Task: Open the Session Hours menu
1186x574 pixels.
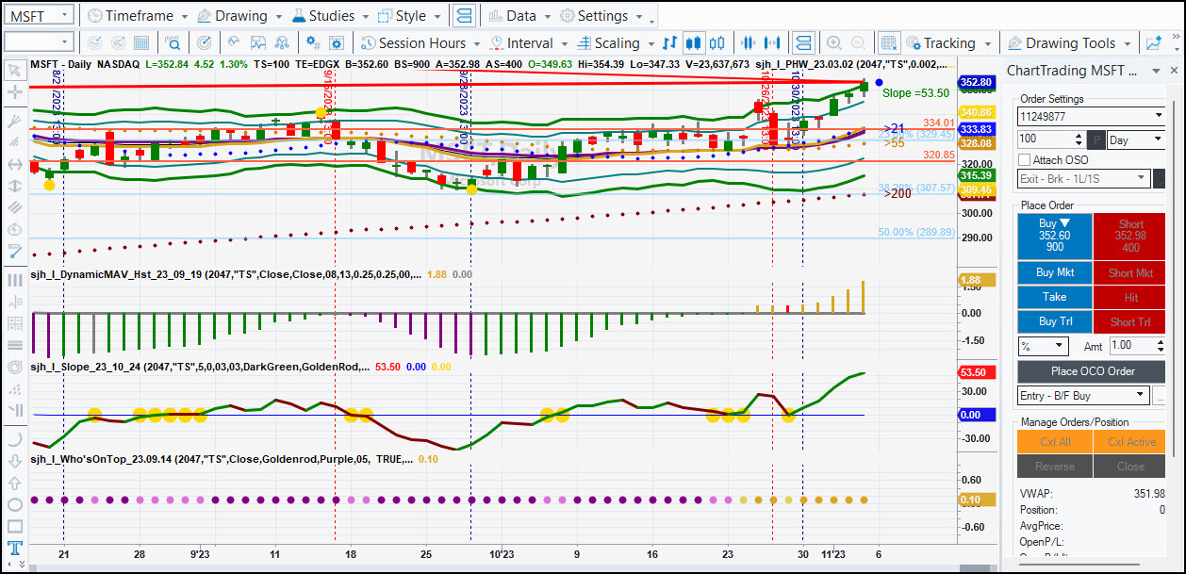Action: coord(420,43)
